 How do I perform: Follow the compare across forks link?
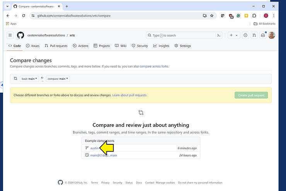[154, 66]
